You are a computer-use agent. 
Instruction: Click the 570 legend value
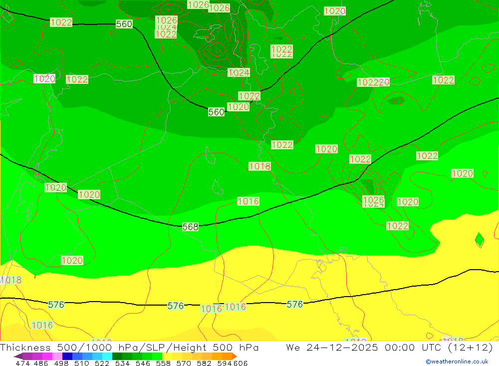(x=184, y=364)
